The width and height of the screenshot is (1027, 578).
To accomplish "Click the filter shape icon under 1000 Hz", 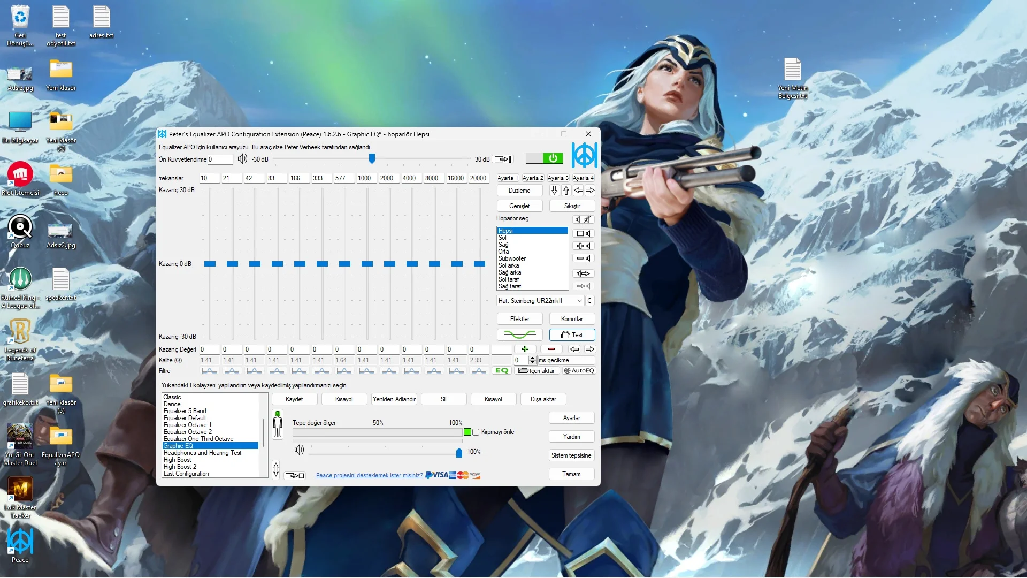I will (366, 371).
